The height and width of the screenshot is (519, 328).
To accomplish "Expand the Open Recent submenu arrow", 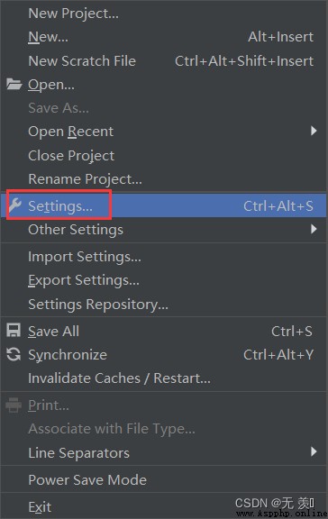I will point(314,131).
